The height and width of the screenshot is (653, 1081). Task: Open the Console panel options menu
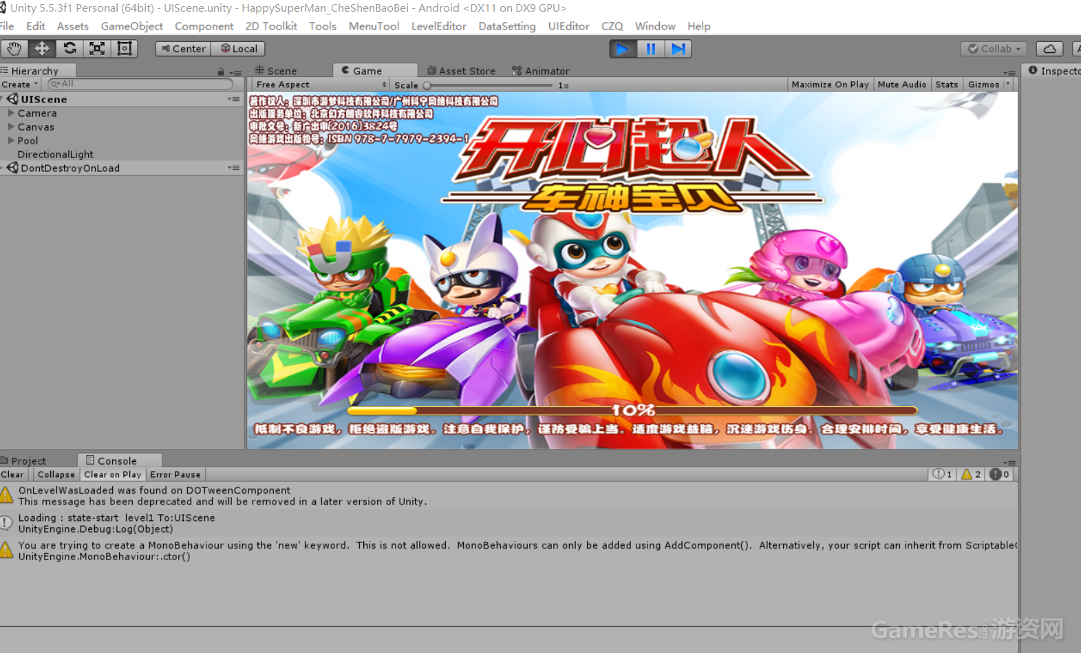point(1009,463)
